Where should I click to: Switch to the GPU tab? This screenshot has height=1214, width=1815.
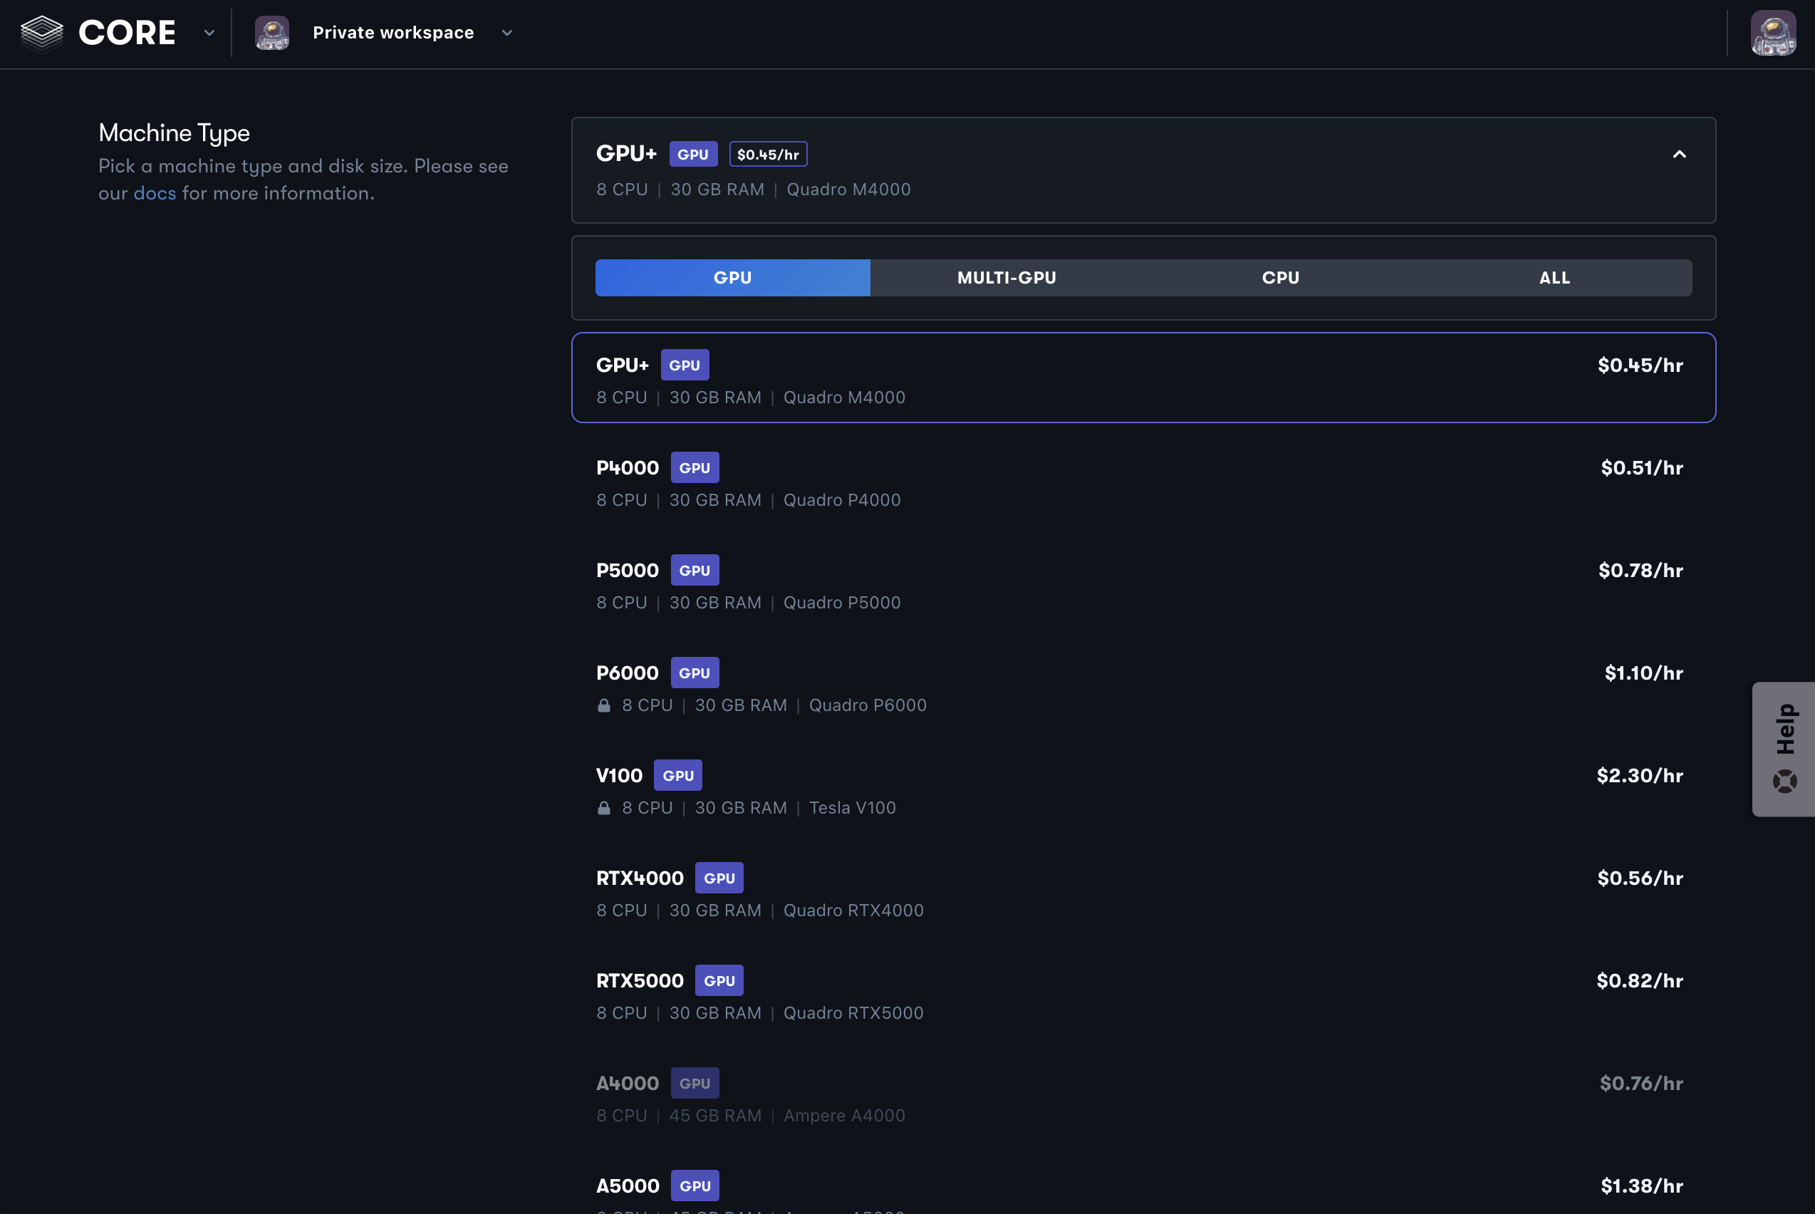732,277
